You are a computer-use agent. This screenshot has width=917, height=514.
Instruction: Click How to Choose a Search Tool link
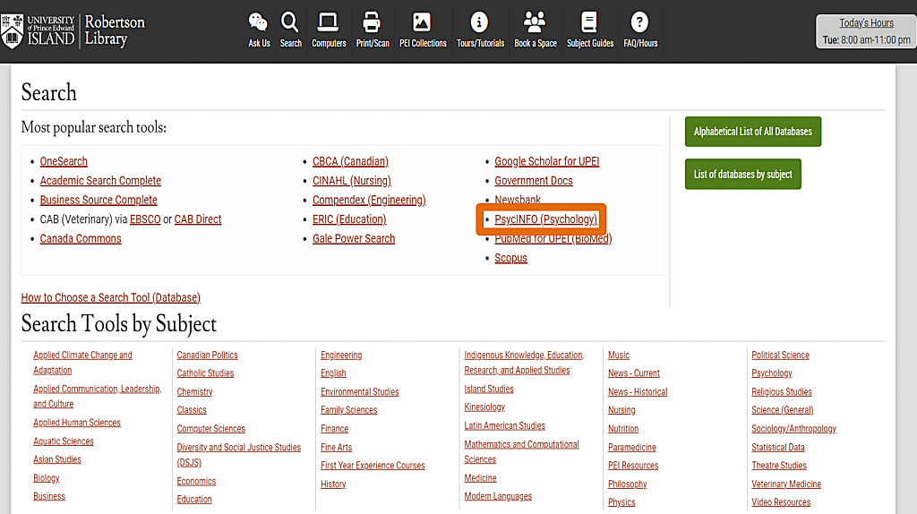(110, 297)
